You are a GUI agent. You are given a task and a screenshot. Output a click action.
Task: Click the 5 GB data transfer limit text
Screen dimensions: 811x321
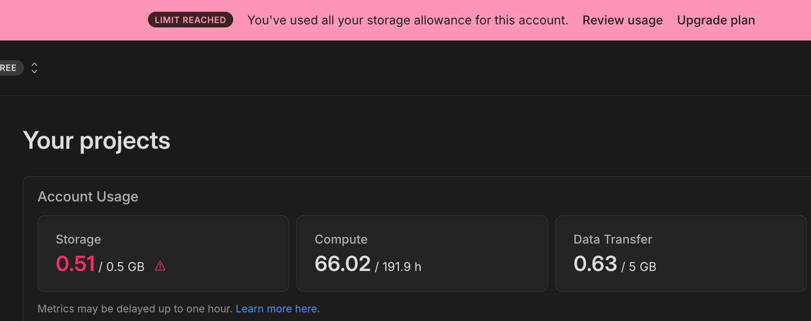click(642, 267)
